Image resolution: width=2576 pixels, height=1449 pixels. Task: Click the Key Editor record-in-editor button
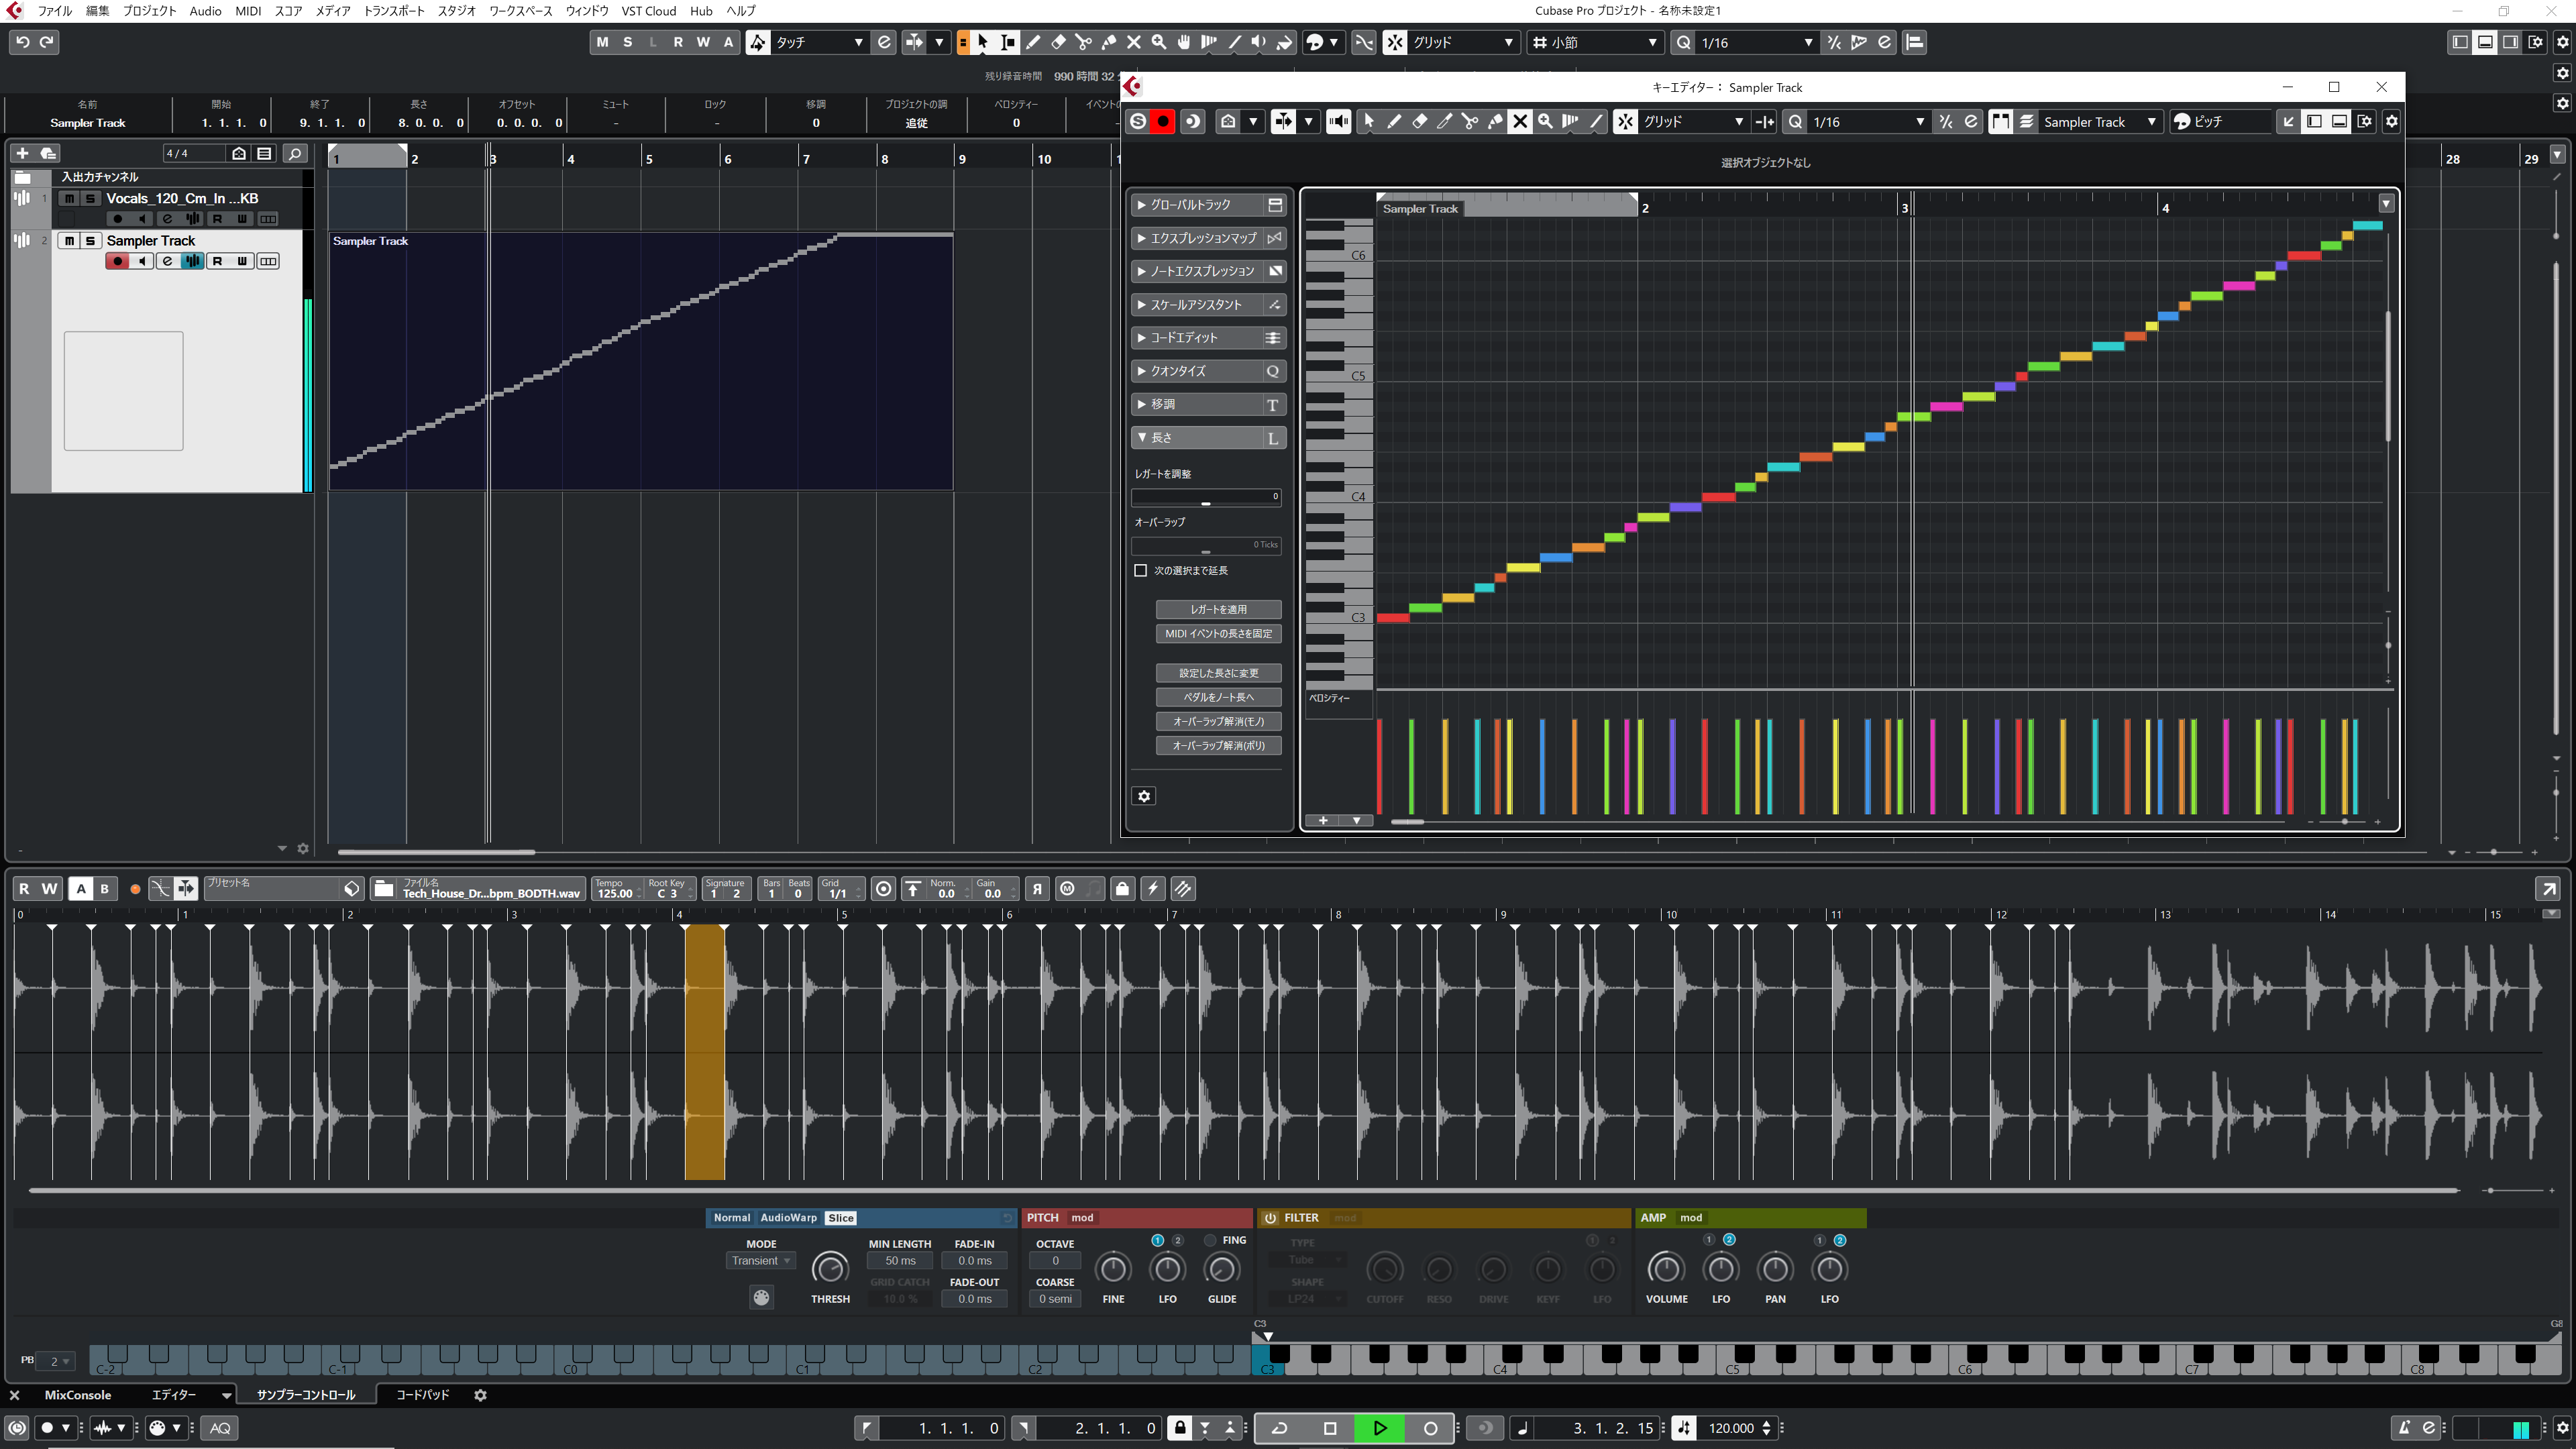(1163, 121)
